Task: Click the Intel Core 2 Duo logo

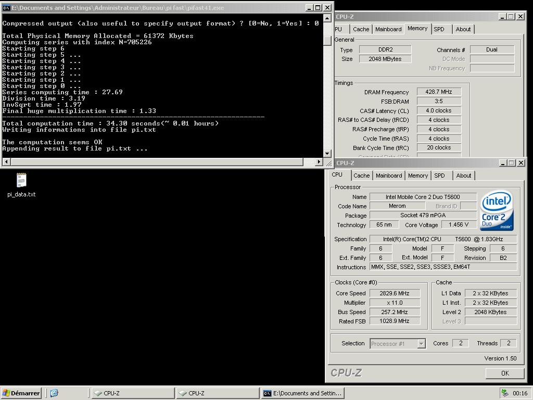Action: point(497,210)
